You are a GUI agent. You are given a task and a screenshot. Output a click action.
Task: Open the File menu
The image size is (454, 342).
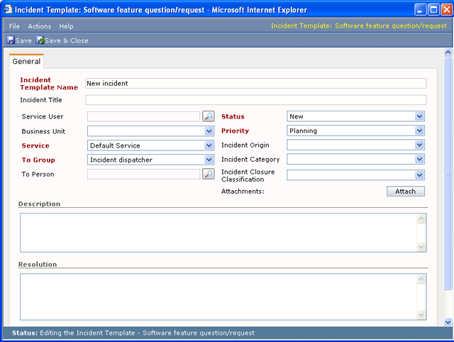pos(14,26)
